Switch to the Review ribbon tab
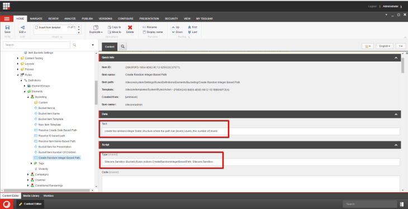This screenshot has width=408, height=209. point(53,19)
